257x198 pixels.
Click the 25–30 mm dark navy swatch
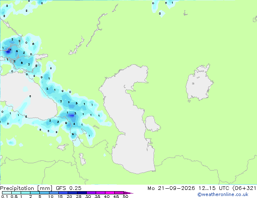click(82, 193)
